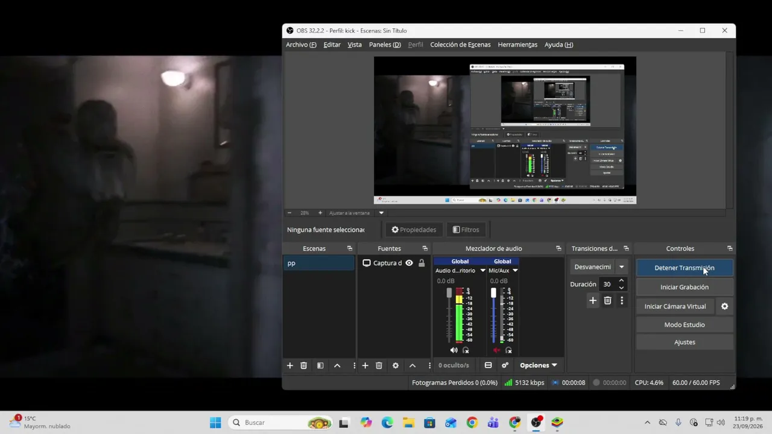Open source properties gear in the Fuentes toolbar
The width and height of the screenshot is (772, 434).
(396, 365)
